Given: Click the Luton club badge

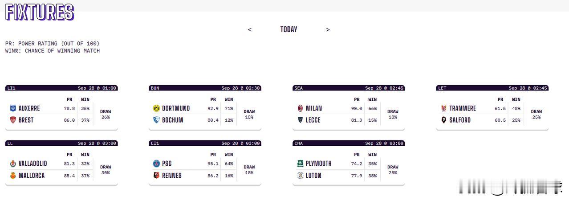Looking at the screenshot, I should [x=300, y=176].
